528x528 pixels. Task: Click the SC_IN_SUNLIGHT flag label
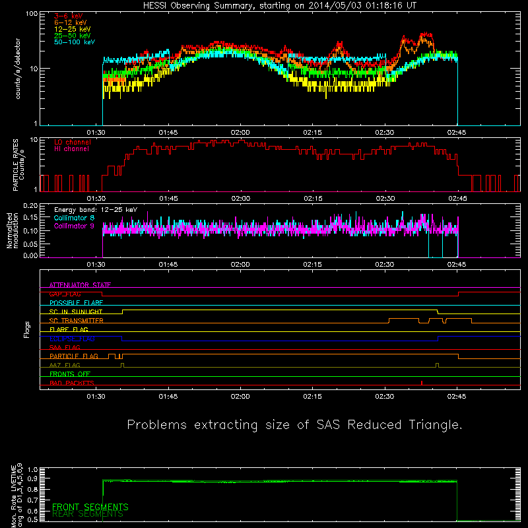pyautogui.click(x=76, y=312)
